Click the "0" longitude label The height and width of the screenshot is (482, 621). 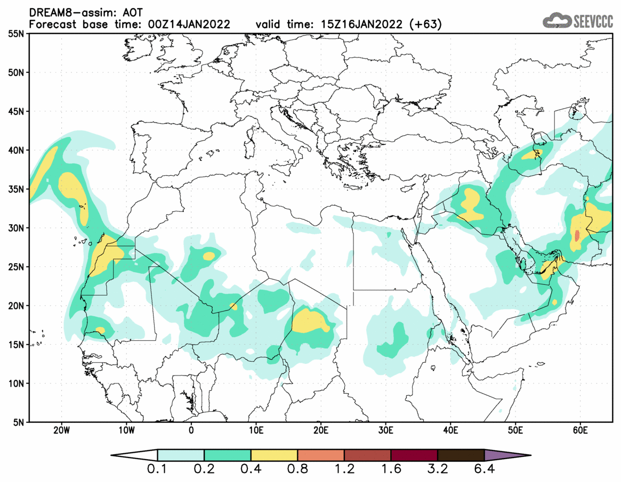click(x=191, y=430)
